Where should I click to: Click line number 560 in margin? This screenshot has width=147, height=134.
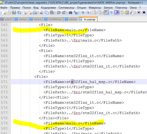pos(4,25)
